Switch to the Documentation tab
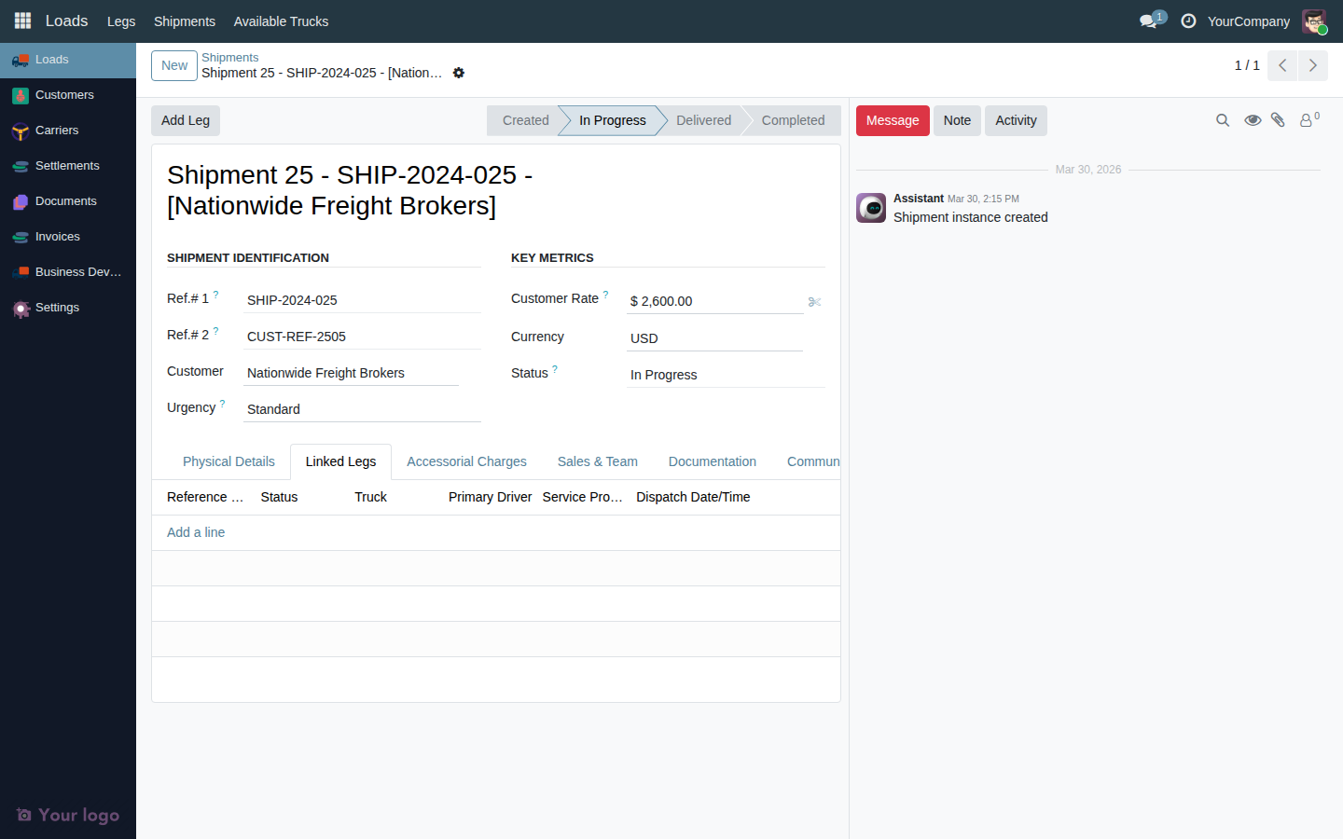 [713, 461]
